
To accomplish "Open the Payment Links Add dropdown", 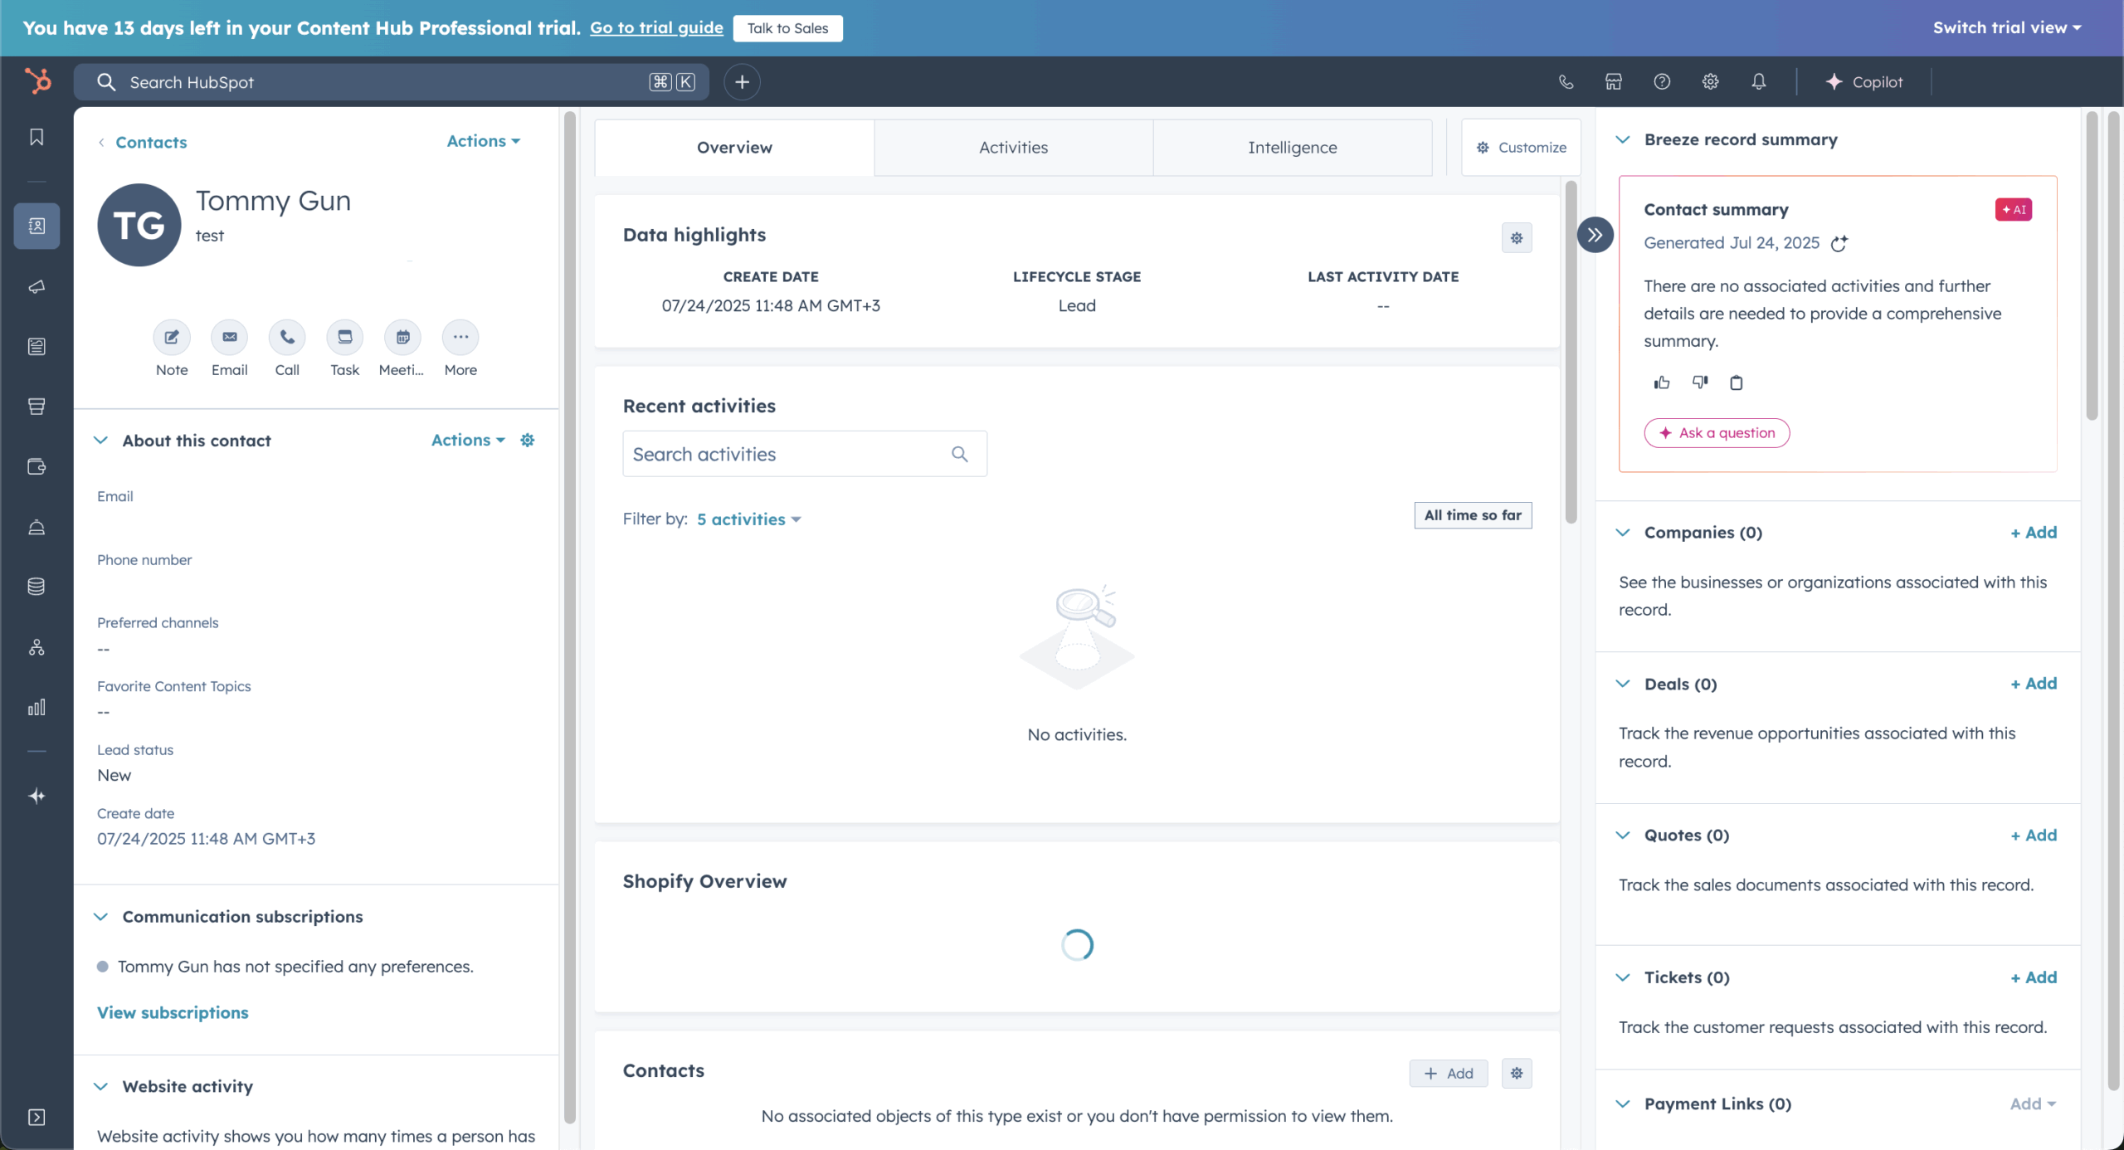I will [2033, 1104].
